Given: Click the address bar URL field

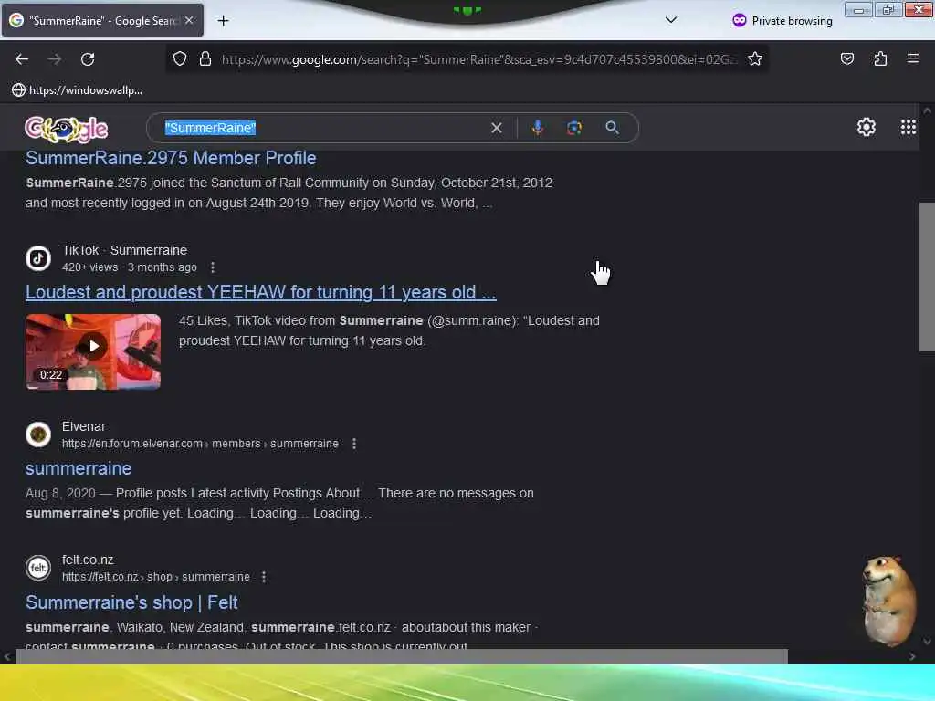Looking at the screenshot, I should click(x=478, y=59).
